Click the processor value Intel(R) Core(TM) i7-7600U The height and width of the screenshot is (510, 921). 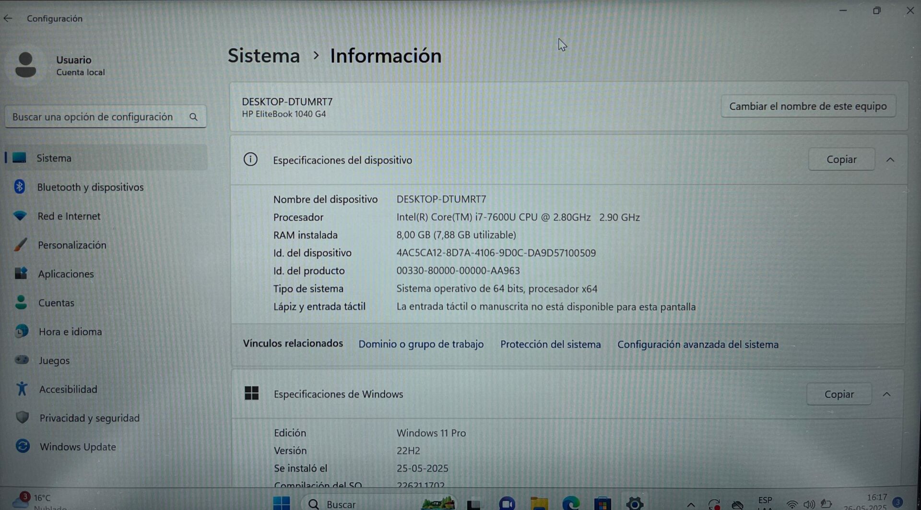pyautogui.click(x=518, y=217)
